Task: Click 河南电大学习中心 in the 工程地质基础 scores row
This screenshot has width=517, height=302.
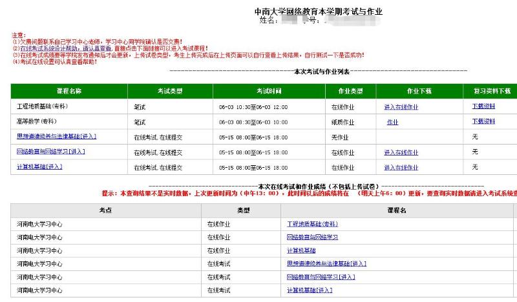Action: pyautogui.click(x=39, y=225)
